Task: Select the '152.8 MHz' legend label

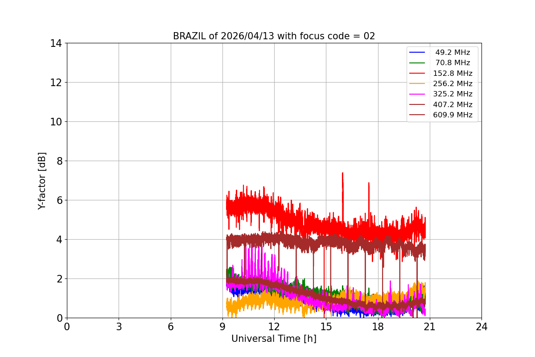Action: pyautogui.click(x=453, y=73)
